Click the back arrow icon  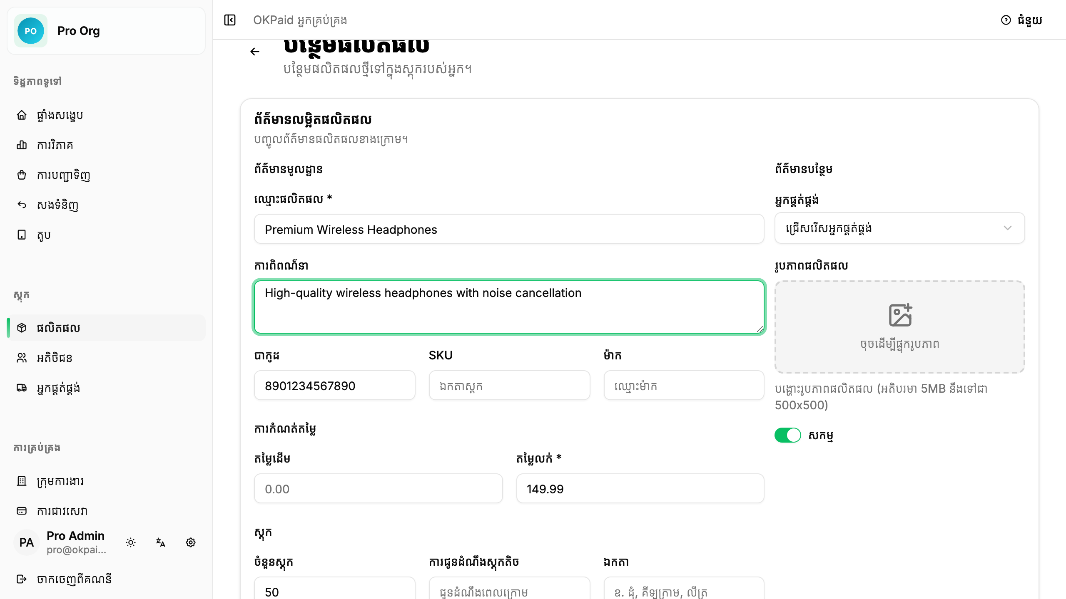tap(255, 52)
